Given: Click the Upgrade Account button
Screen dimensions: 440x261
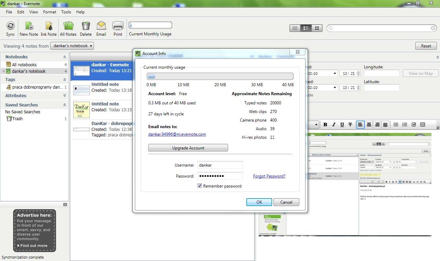Looking at the screenshot, I should [x=188, y=148].
